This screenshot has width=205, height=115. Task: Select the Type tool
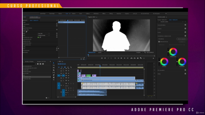point(53,80)
